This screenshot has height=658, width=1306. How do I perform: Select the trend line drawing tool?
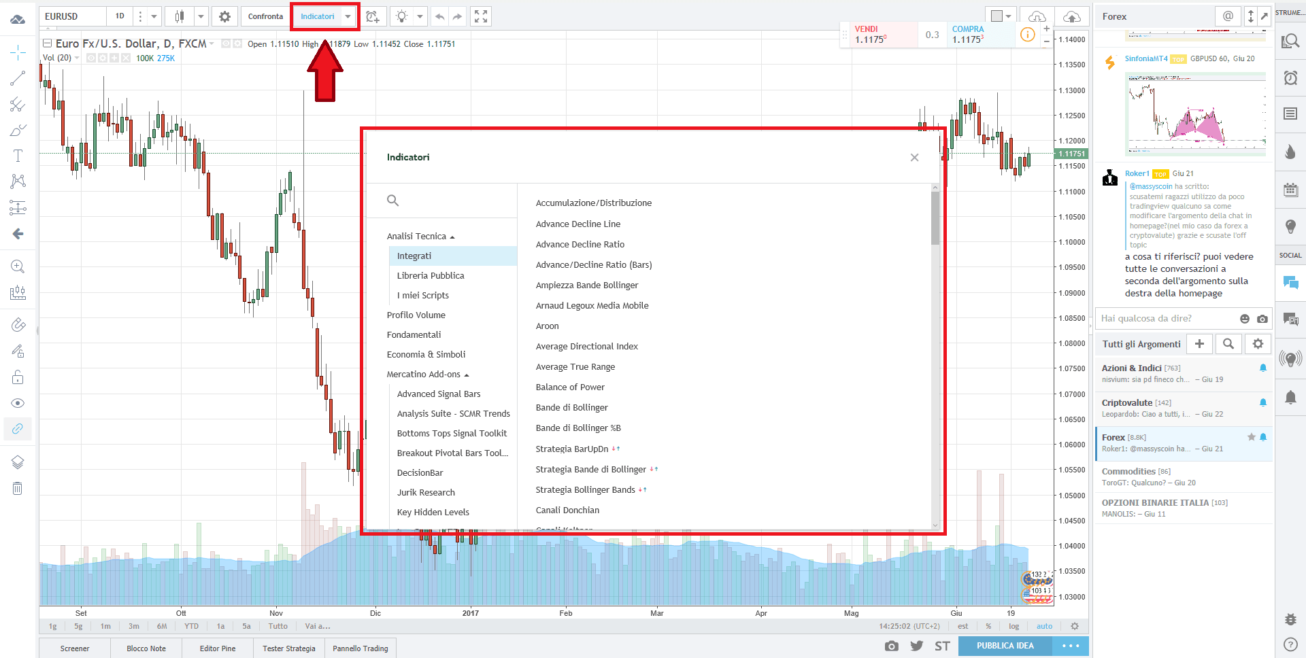(18, 78)
